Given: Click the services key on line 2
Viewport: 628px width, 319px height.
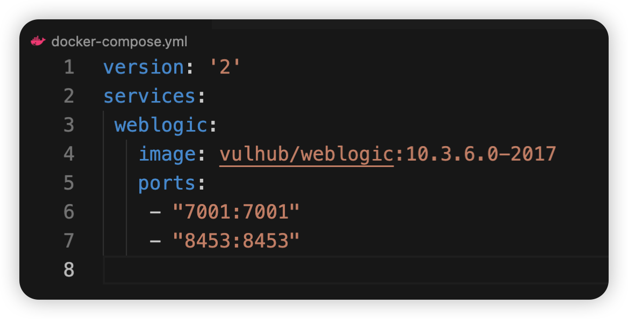Looking at the screenshot, I should coord(149,96).
